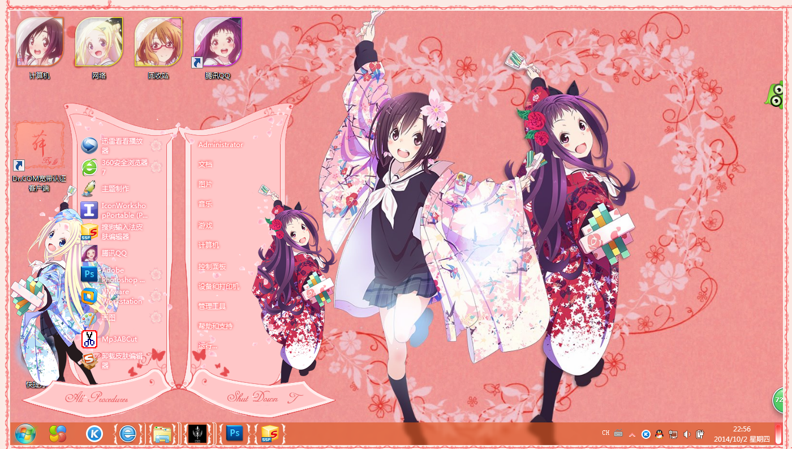Click 运行... in the Start menu
The width and height of the screenshot is (792, 449).
click(x=208, y=346)
